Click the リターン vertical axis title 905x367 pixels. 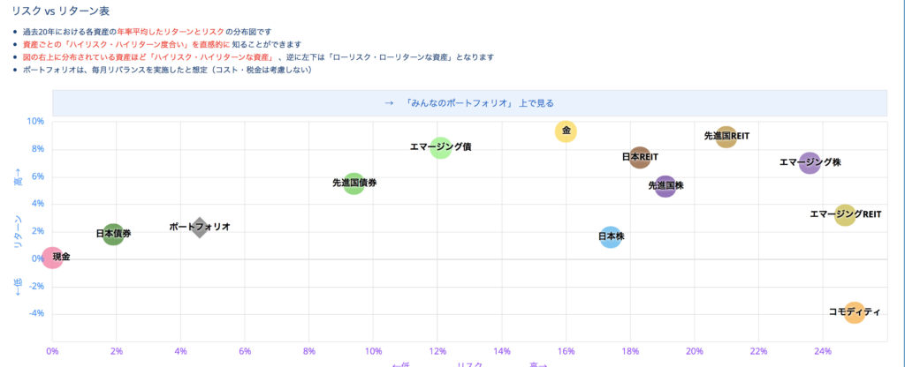[x=18, y=232]
